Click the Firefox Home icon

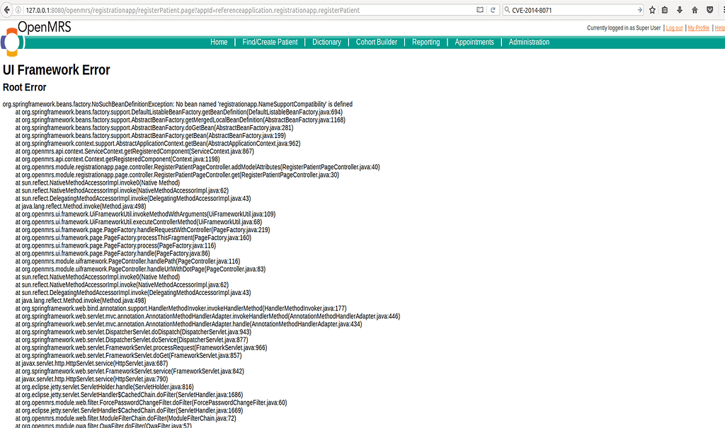tap(694, 10)
